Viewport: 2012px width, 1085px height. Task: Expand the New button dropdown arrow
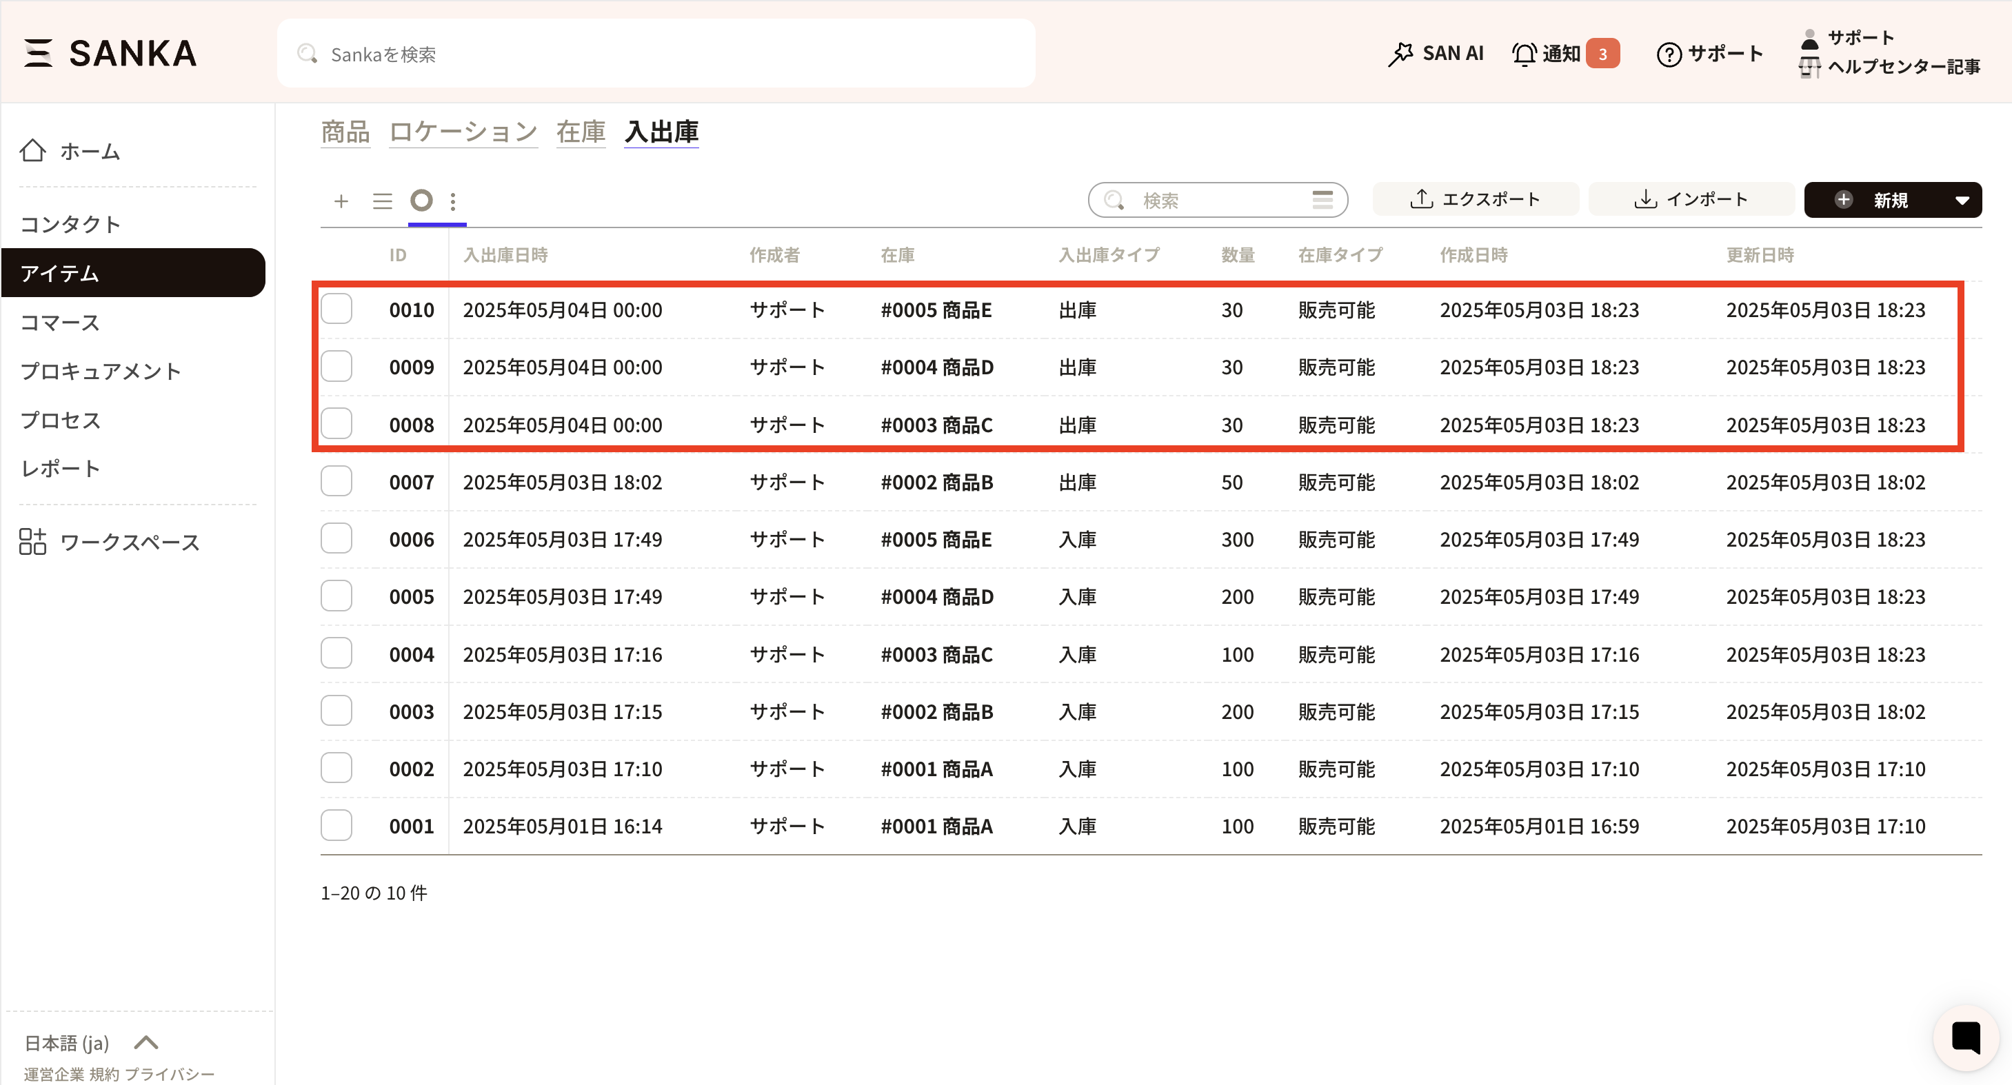click(x=1961, y=201)
